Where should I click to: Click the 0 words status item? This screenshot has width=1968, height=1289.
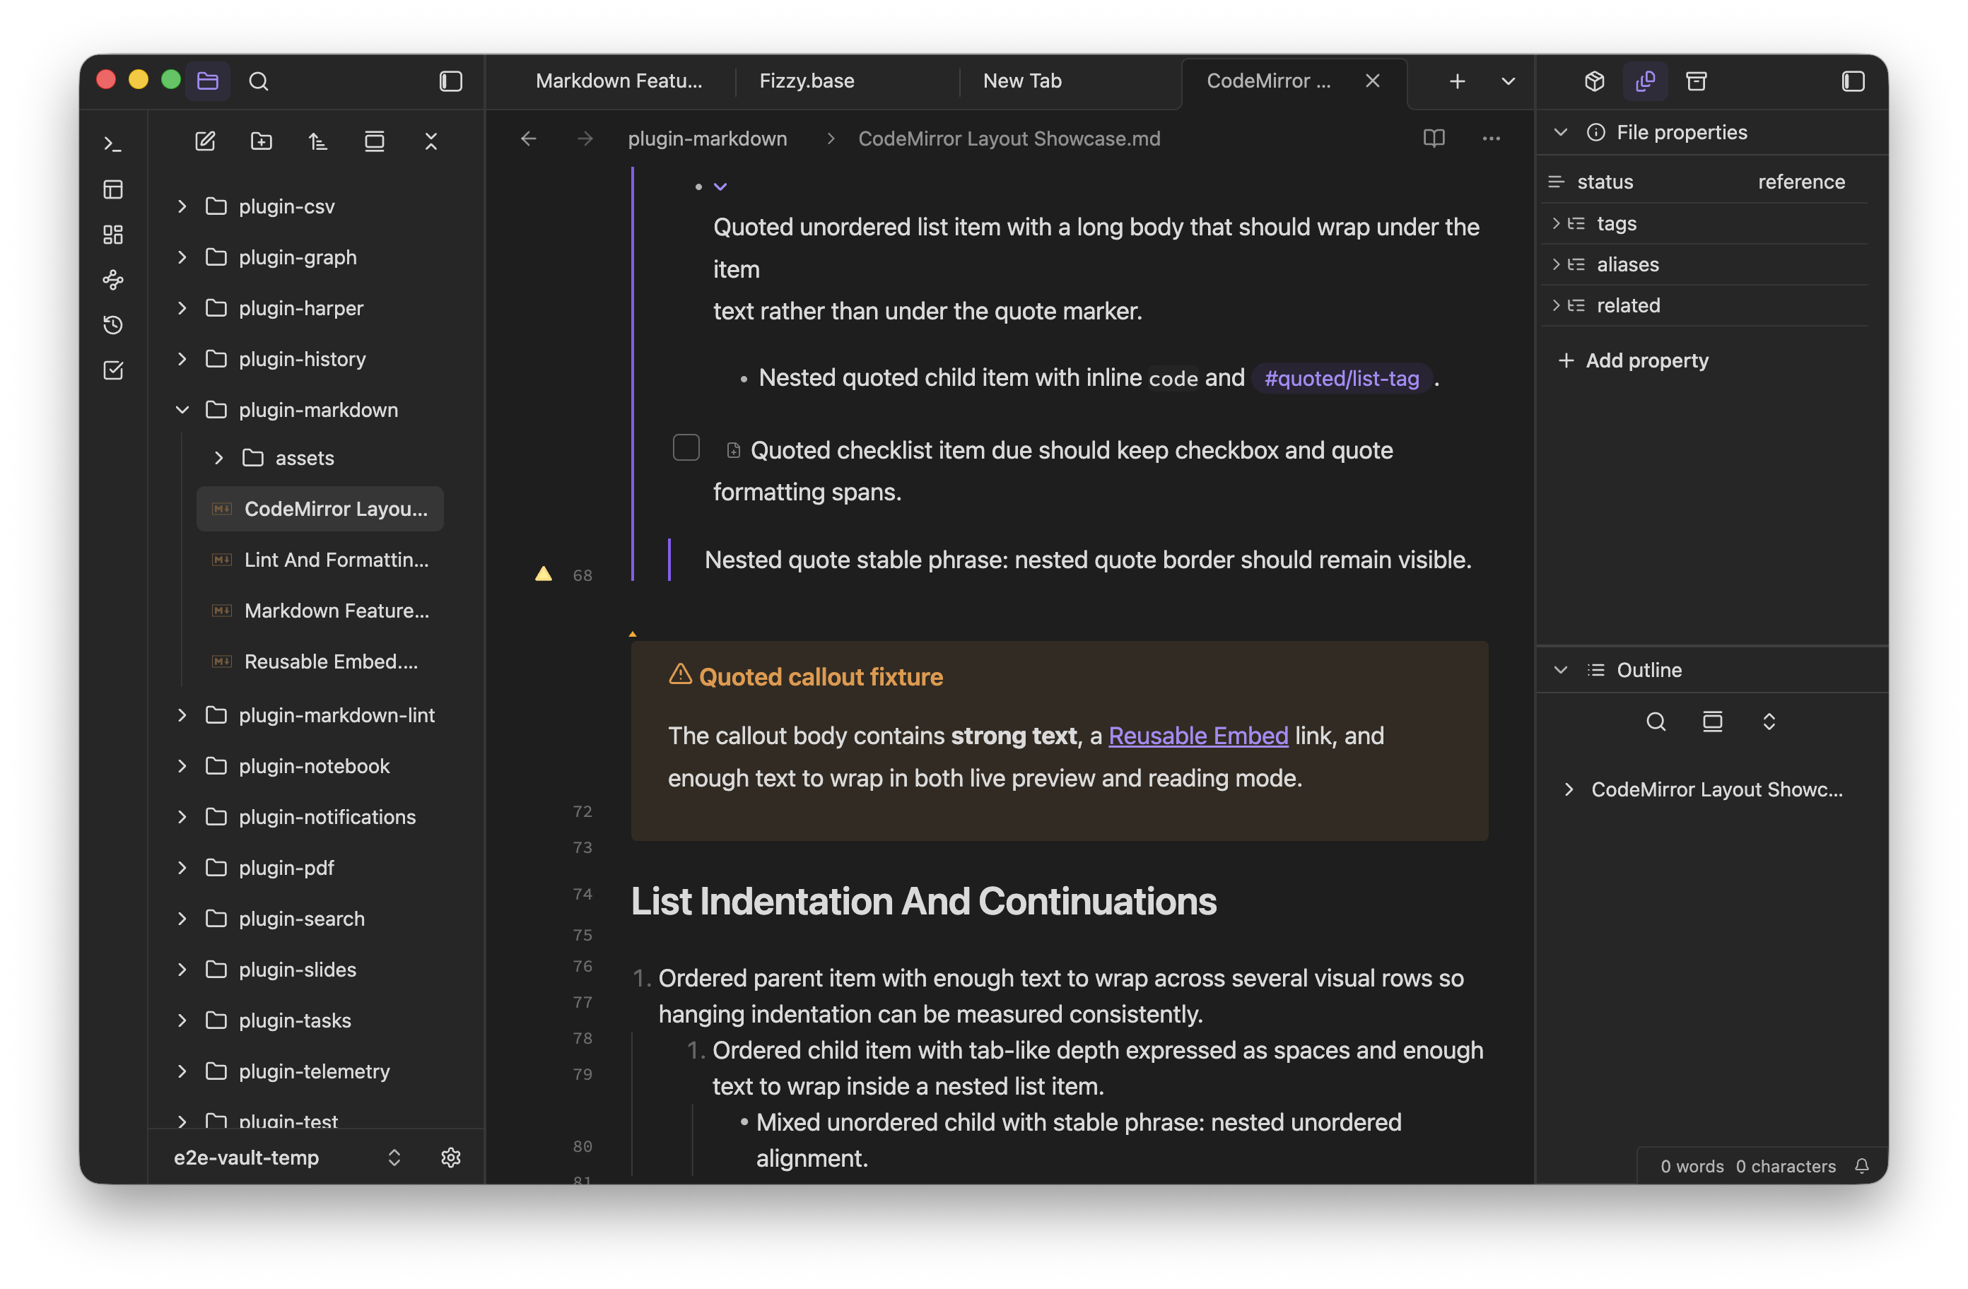coord(1692,1166)
